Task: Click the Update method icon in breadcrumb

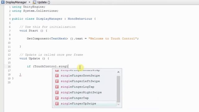Action: coord(35,2)
